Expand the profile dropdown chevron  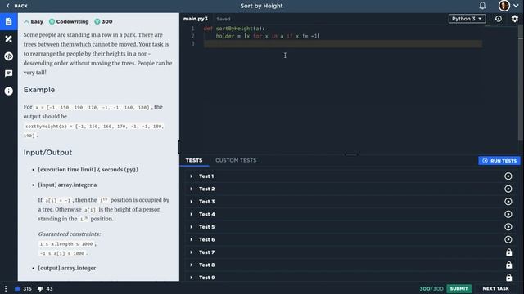(516, 6)
